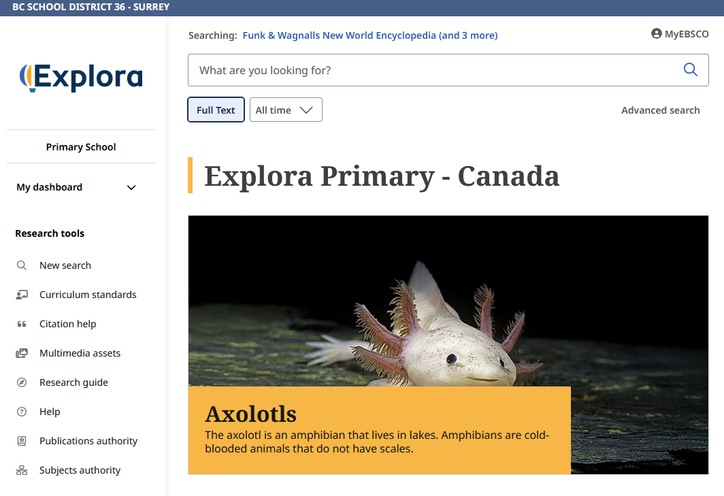Click the magnifier search submit icon
This screenshot has width=724, height=496.
pyautogui.click(x=690, y=69)
